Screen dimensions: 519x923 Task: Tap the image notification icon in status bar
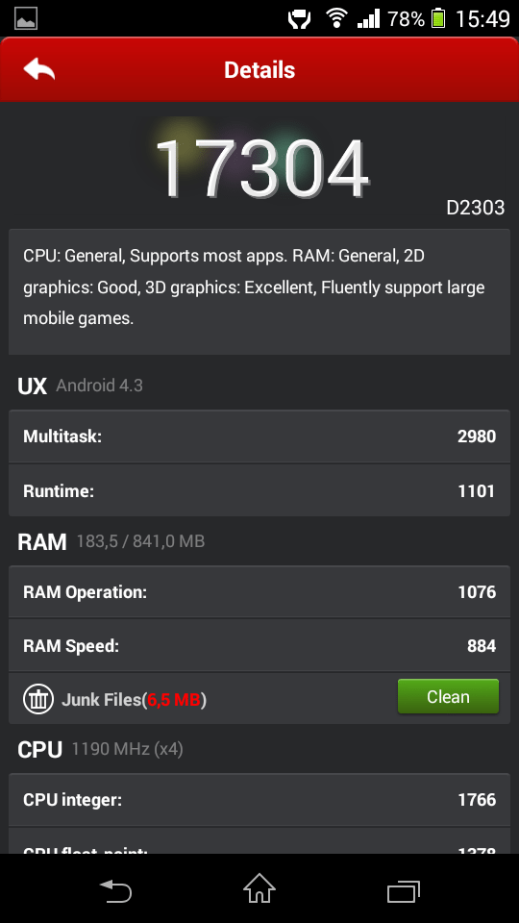pos(25,18)
